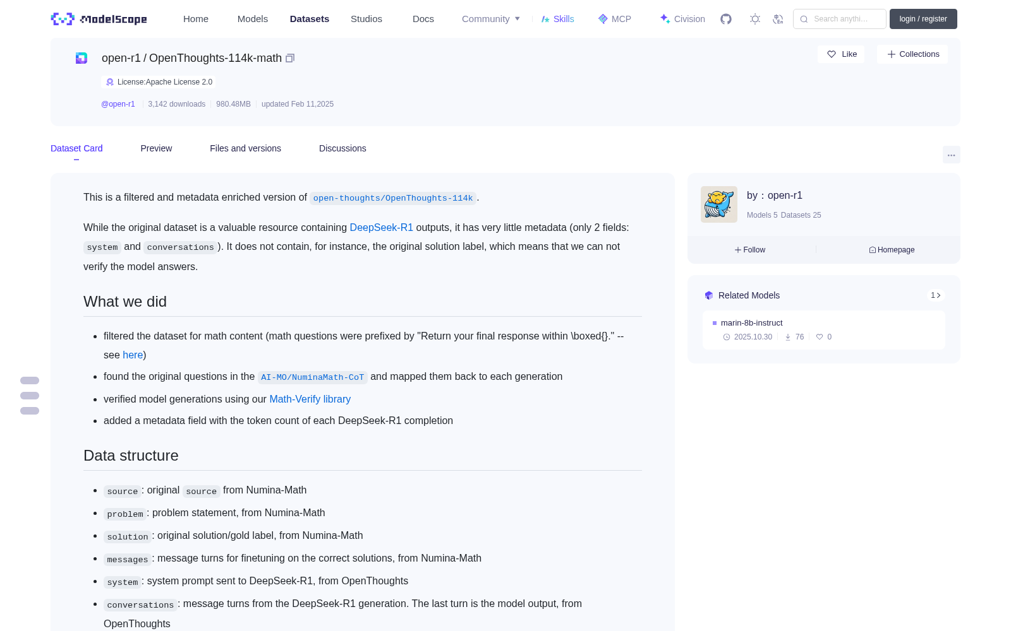Open the floating side menu icon
The image size is (1011, 631).
(30, 396)
